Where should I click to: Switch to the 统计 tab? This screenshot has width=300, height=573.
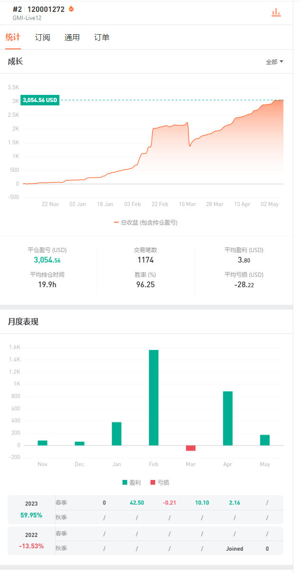pos(13,37)
